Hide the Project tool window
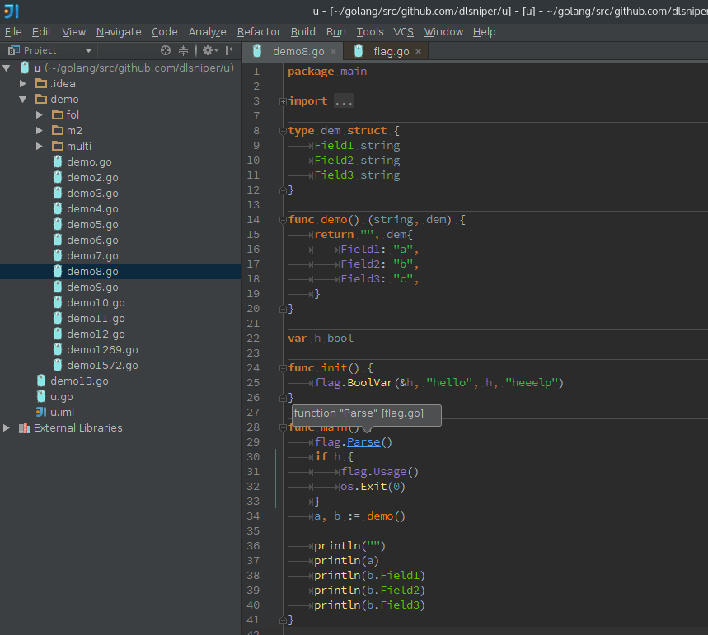Viewport: 708px width, 635px height. click(x=229, y=50)
